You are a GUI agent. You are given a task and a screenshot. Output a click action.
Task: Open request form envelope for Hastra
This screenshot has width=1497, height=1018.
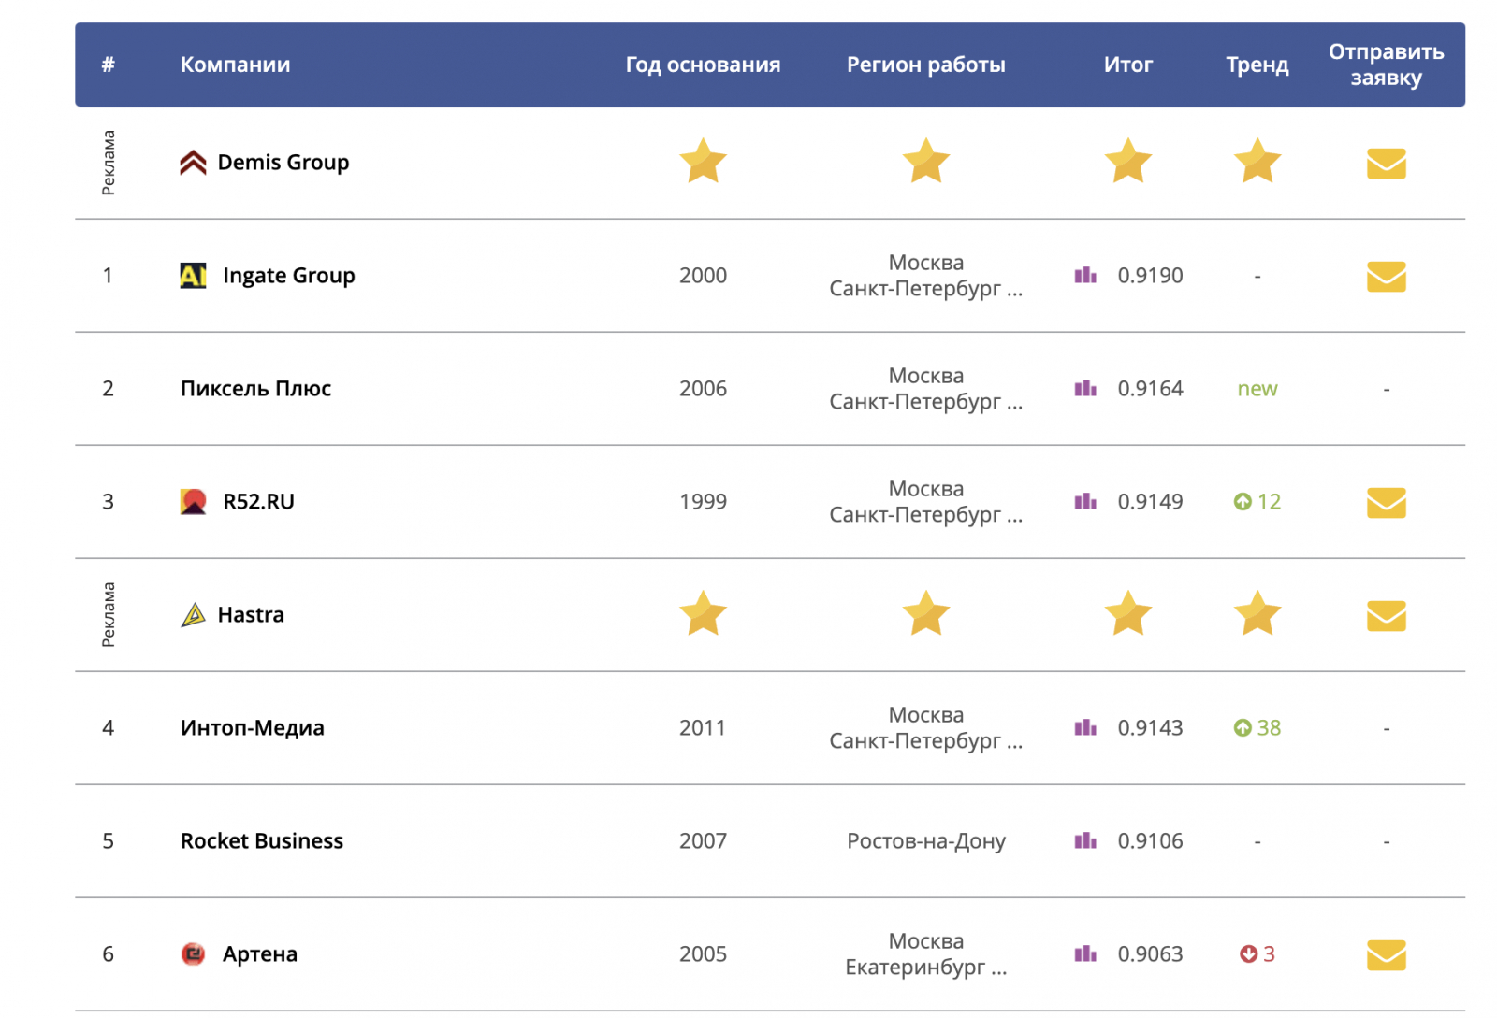(x=1385, y=616)
